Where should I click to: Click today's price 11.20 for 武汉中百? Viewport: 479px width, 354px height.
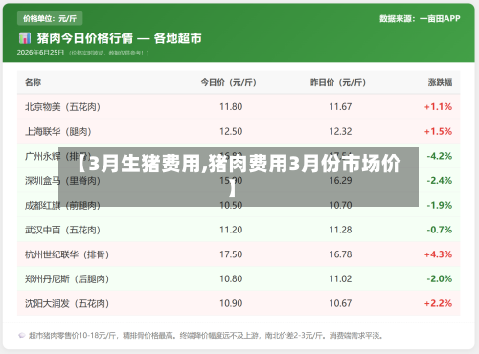[x=231, y=230]
